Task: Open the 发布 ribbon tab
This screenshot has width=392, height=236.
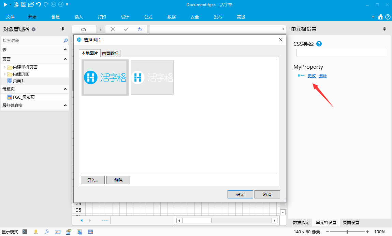Action: coord(218,17)
